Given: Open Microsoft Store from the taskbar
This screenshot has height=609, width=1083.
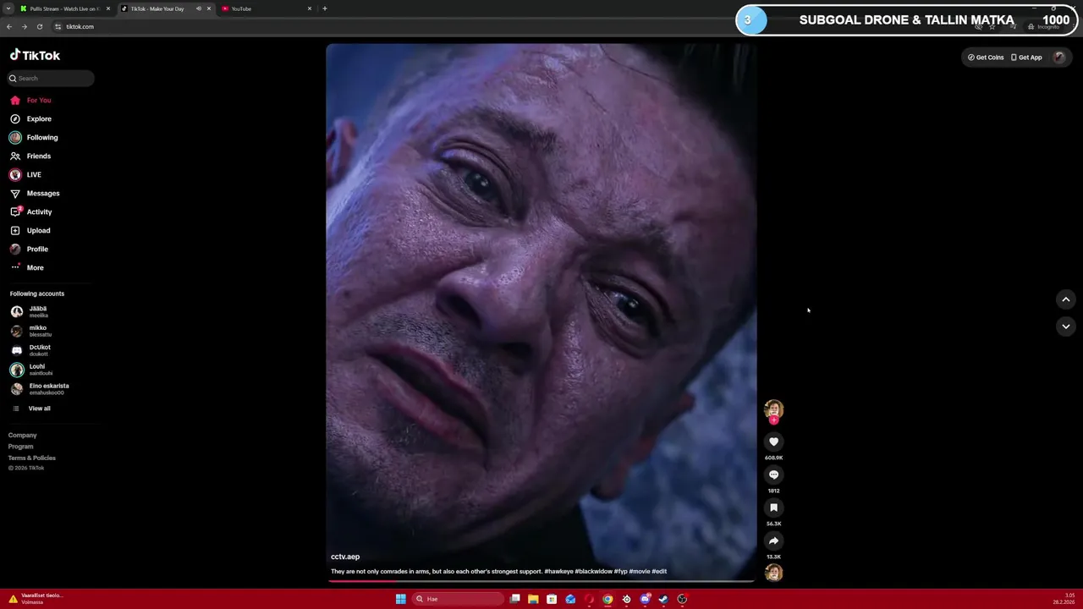Looking at the screenshot, I should [x=552, y=599].
